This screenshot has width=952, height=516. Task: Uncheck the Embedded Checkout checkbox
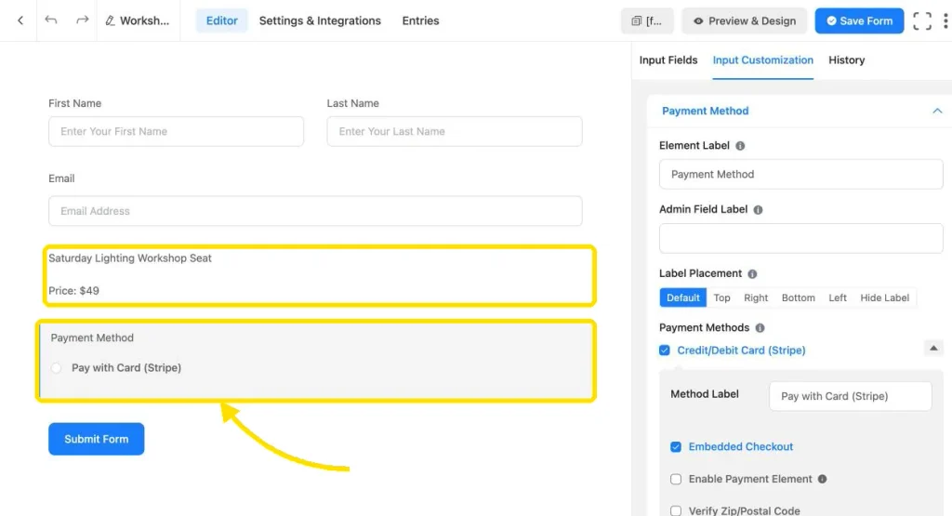(676, 447)
